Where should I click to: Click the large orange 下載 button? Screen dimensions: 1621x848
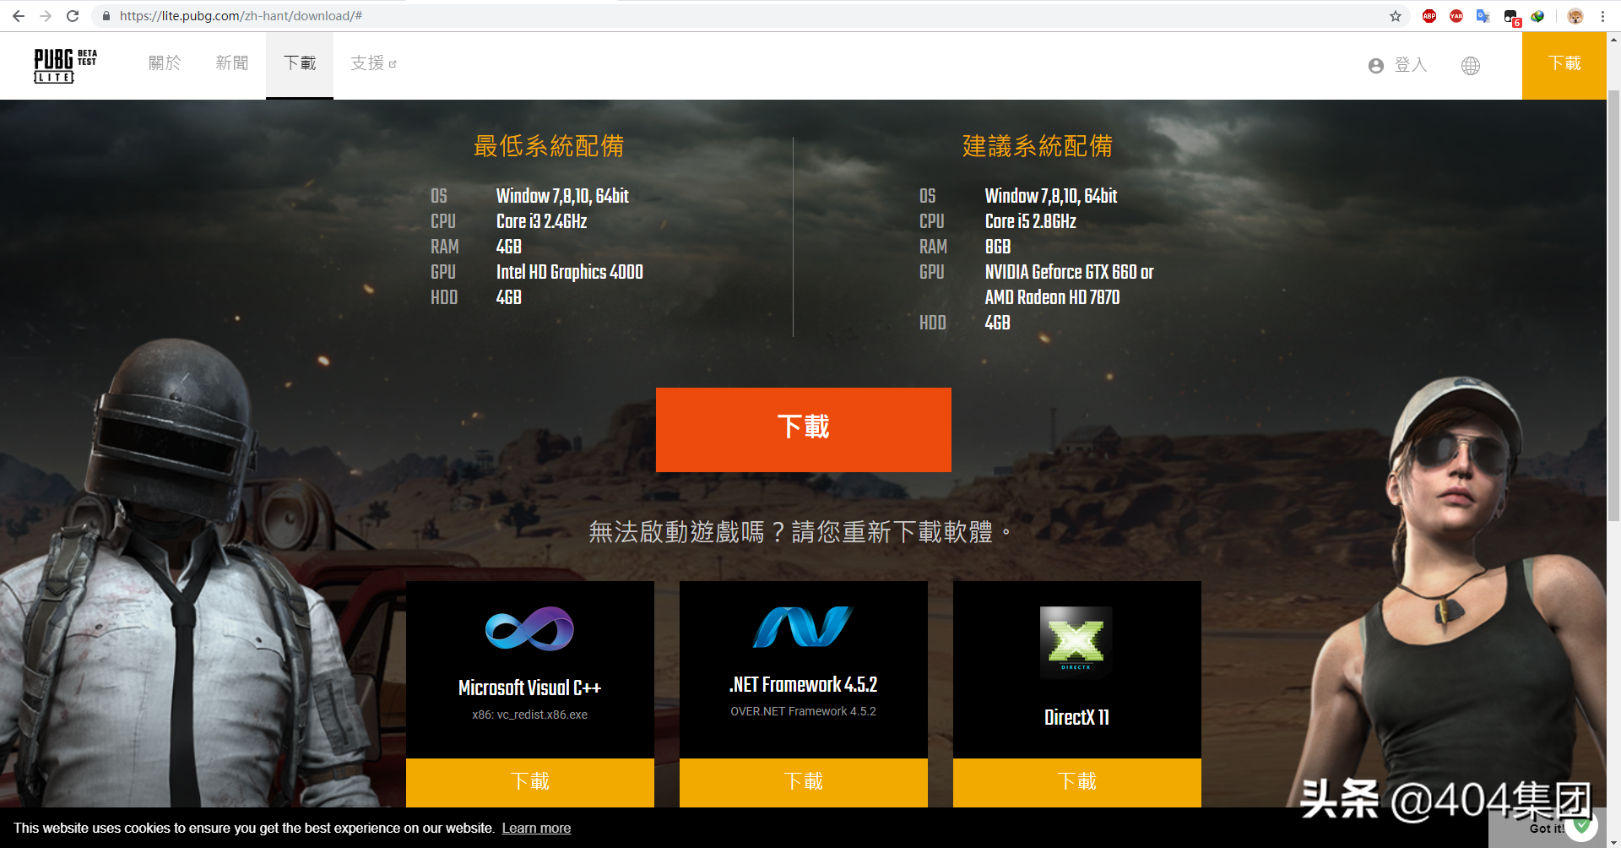click(x=804, y=429)
